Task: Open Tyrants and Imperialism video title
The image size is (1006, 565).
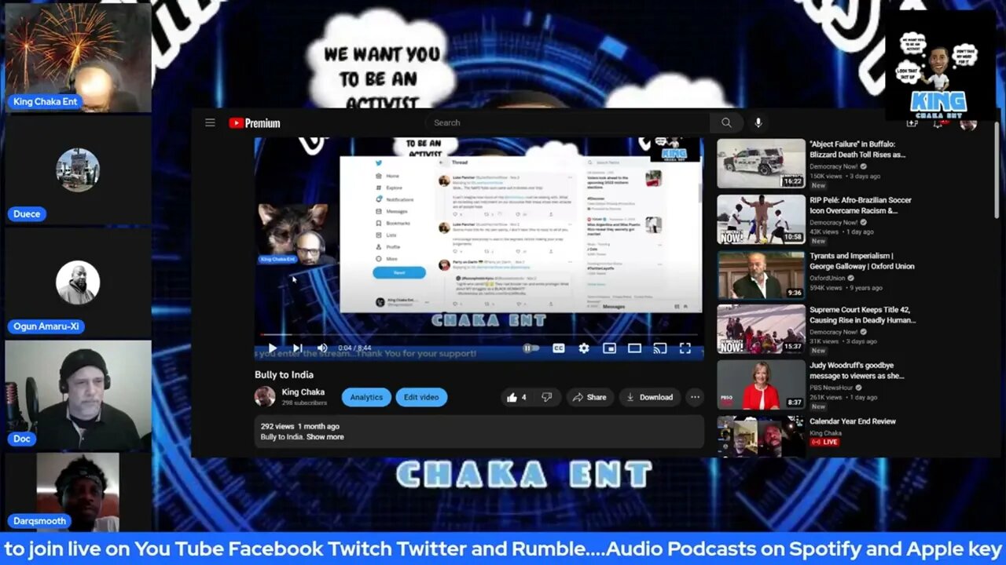Action: coord(862,261)
